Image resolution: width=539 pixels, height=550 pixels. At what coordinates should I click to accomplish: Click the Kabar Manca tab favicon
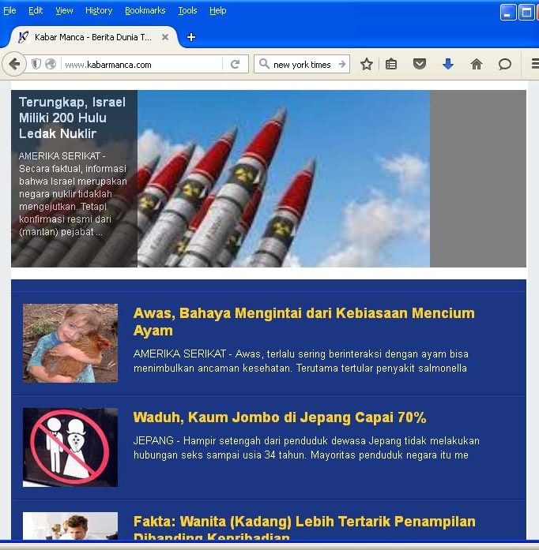pyautogui.click(x=23, y=37)
